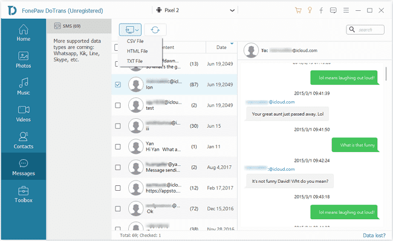
Task: Tick the checkbox for the 'test' conversation
Action: pyautogui.click(x=118, y=105)
